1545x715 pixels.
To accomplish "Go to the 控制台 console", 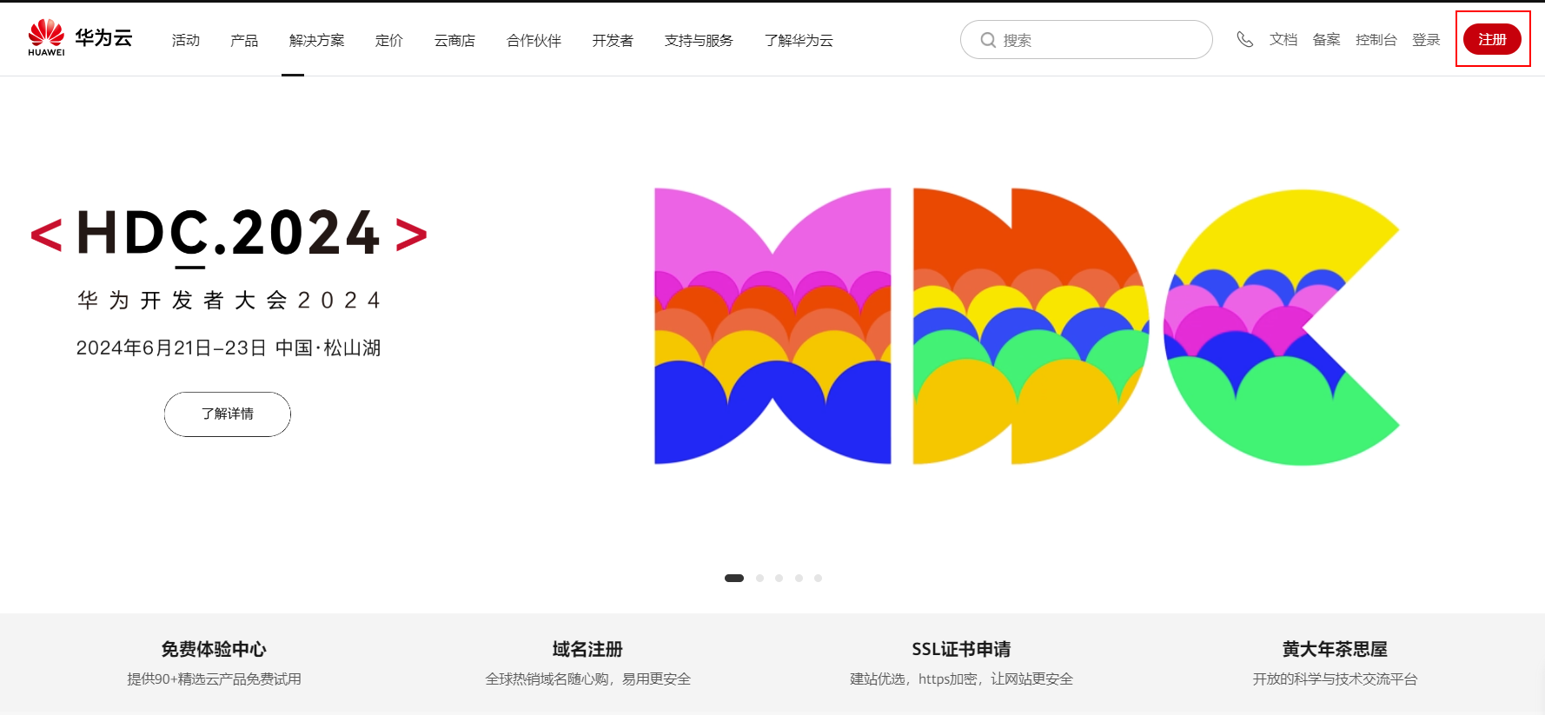I will 1376,39.
